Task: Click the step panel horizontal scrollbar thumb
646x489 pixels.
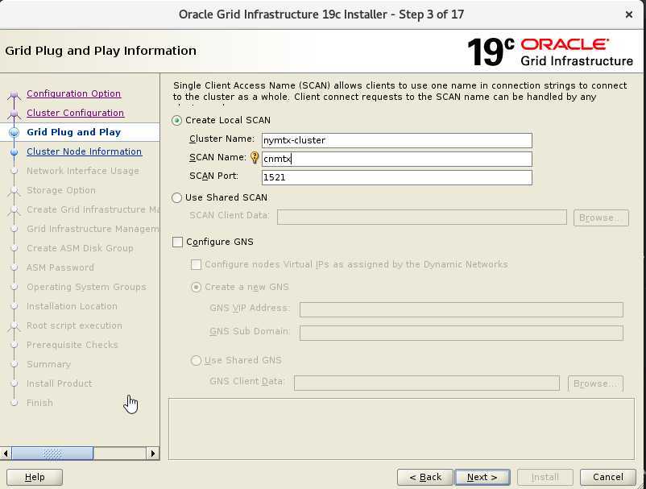Action: click(x=52, y=454)
